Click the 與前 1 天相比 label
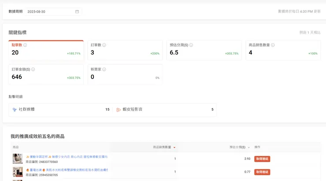Viewport: 326px width, 181px height. 310,33
